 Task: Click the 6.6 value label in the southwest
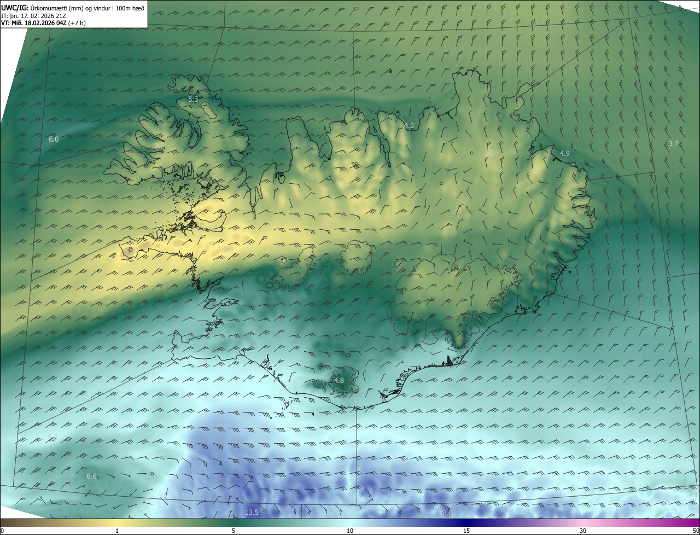(91, 476)
